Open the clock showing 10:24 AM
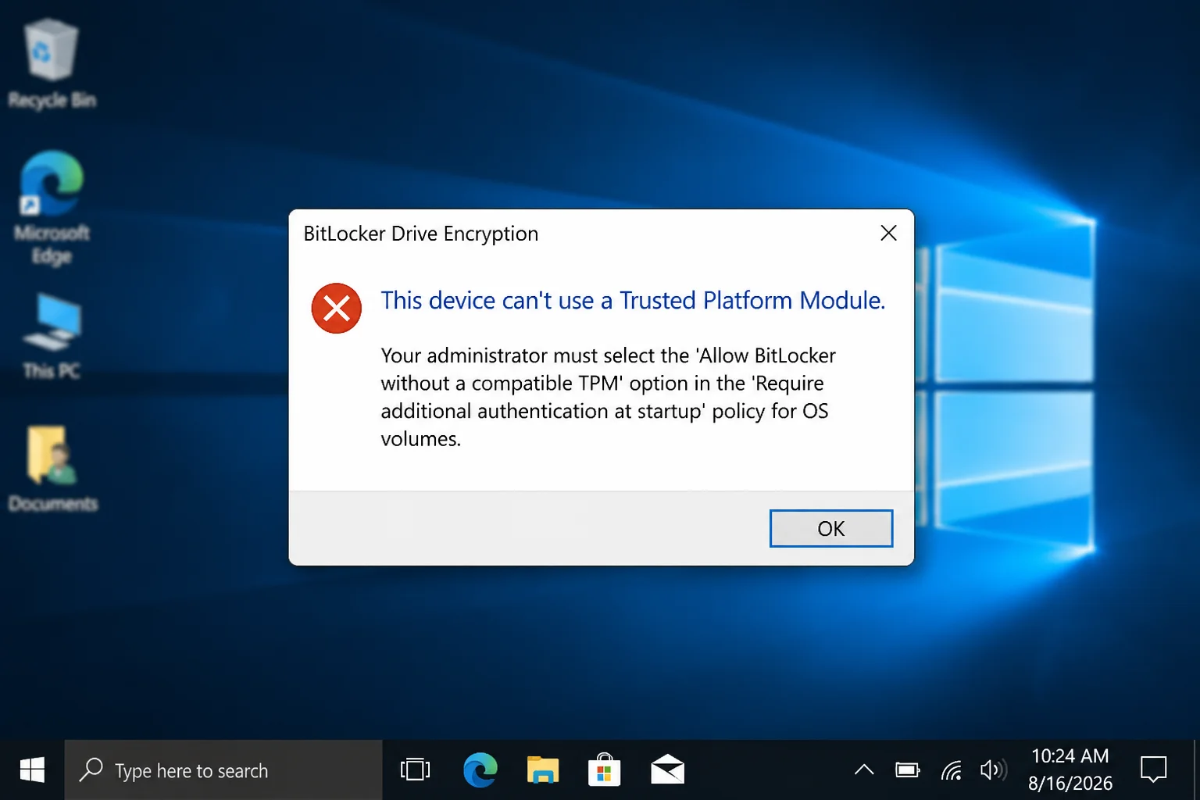The height and width of the screenshot is (800, 1200). (1070, 770)
